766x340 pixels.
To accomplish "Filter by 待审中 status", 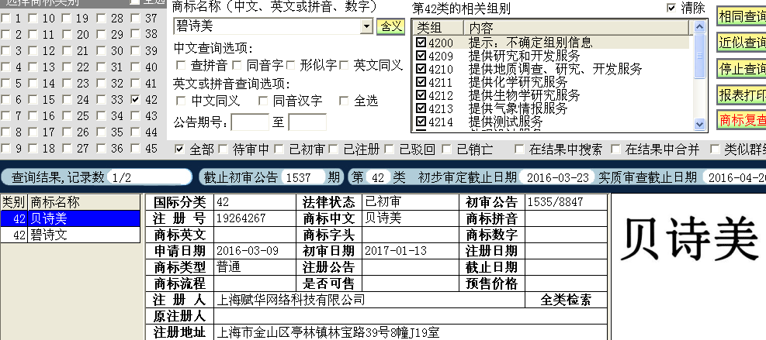I will [x=223, y=149].
